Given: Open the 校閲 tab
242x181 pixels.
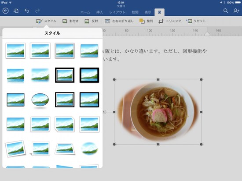Looking at the screenshot, I should 135,12.
